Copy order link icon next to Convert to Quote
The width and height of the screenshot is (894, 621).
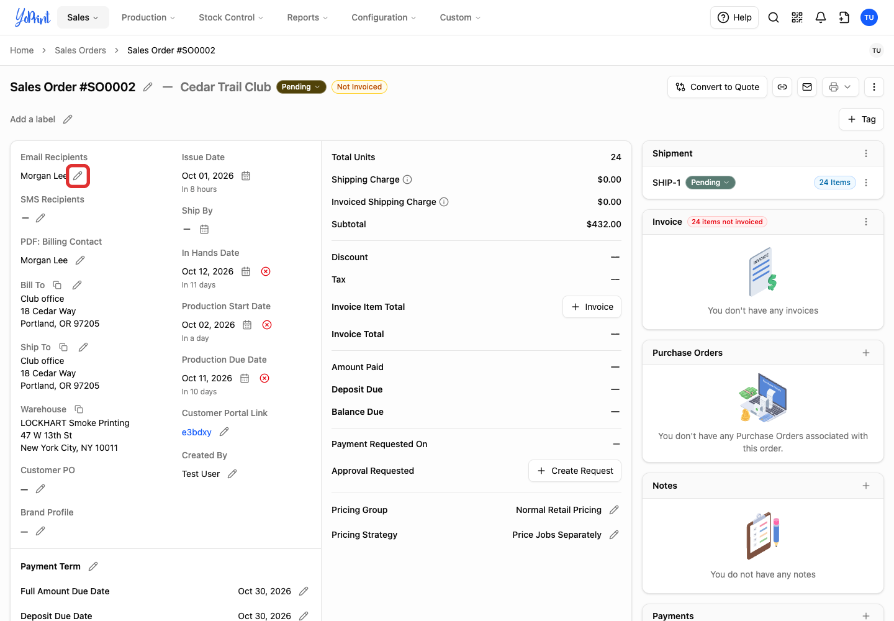(x=782, y=87)
